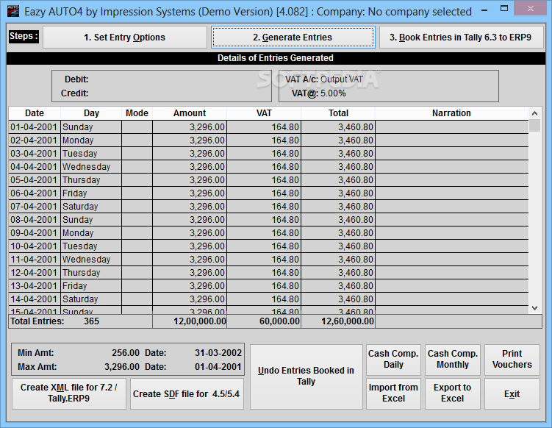Click the Amount column header
This screenshot has width=552, height=428.
coord(190,113)
